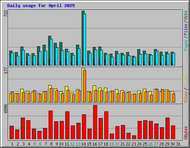190x148 pixels.
Task: Click the green weekend day 13 label
Action: click(78, 144)
